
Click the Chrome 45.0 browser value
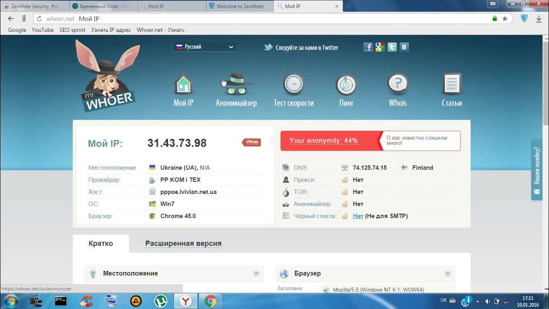(178, 216)
